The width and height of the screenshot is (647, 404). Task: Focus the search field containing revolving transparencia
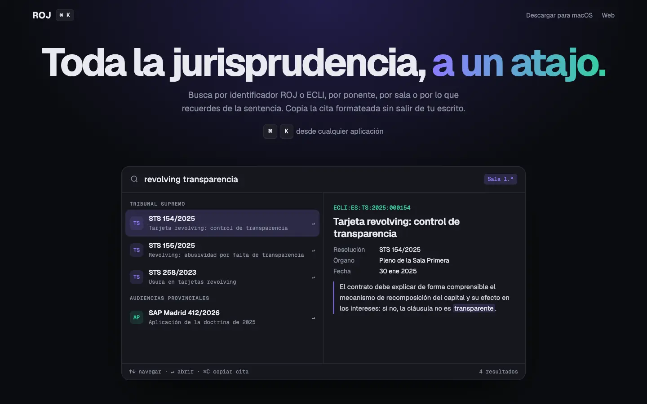[310, 179]
